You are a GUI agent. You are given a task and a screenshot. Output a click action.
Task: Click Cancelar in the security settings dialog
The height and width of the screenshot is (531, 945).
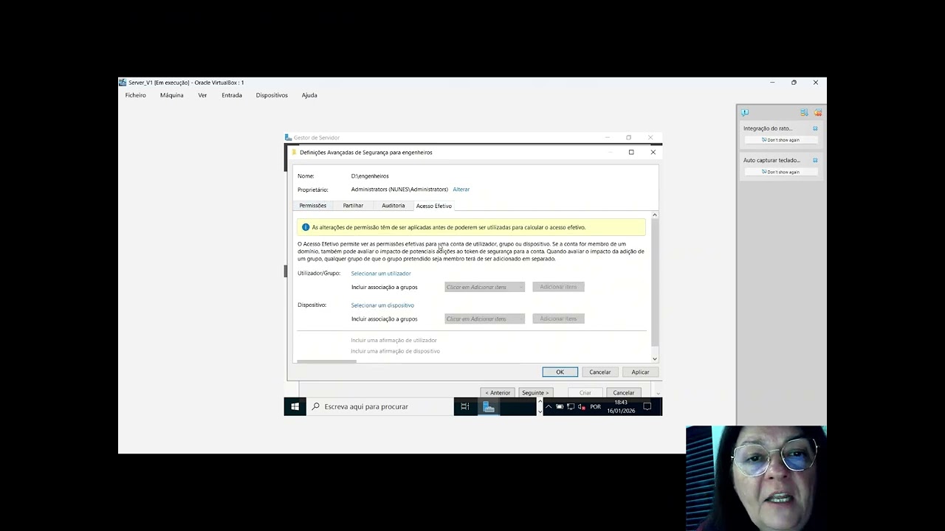600,372
